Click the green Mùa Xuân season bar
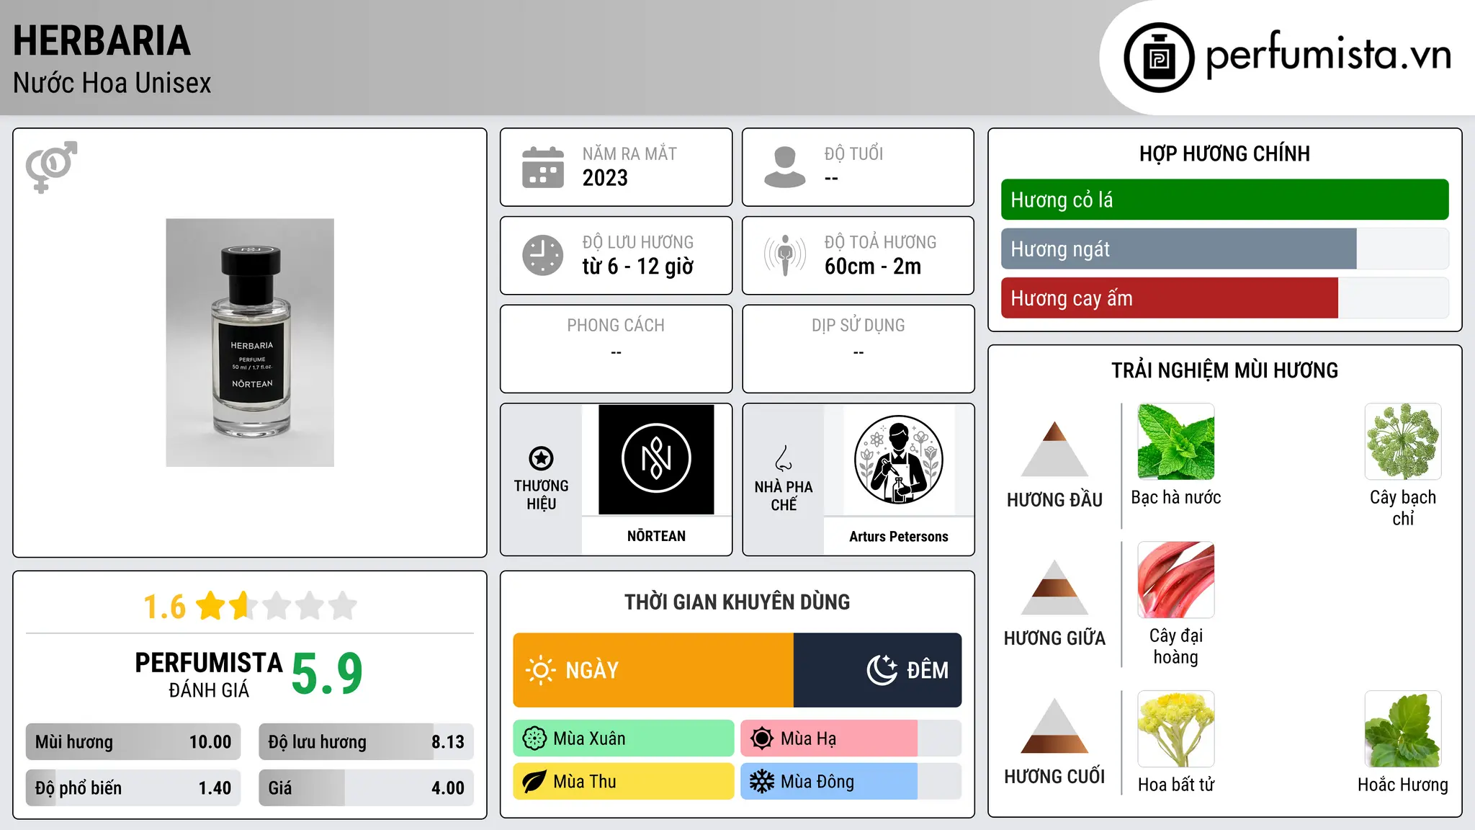 point(624,738)
